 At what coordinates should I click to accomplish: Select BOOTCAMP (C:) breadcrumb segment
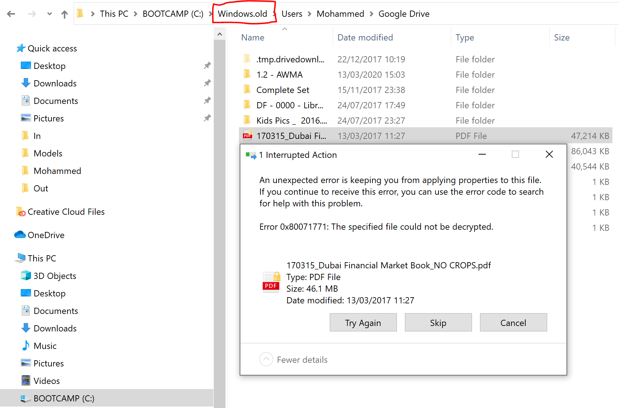click(173, 14)
